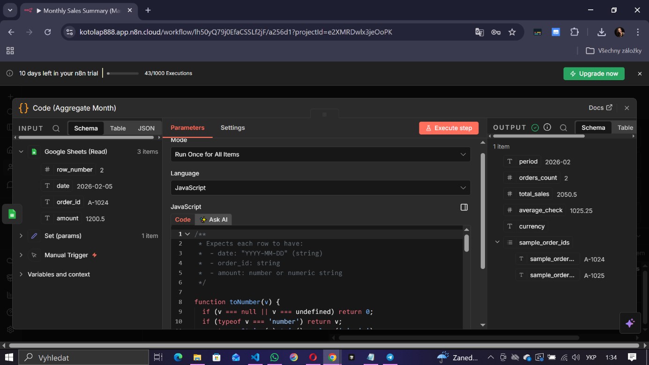Screen dimensions: 649x365
Task: Fold the code comment at line 1
Action: [x=187, y=234]
